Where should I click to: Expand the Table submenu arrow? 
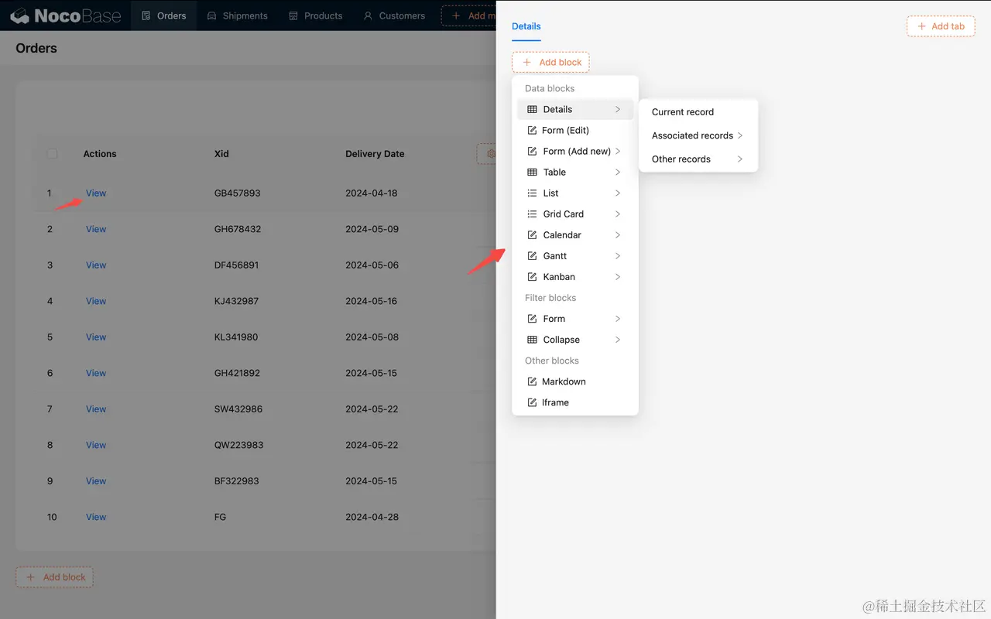(618, 173)
